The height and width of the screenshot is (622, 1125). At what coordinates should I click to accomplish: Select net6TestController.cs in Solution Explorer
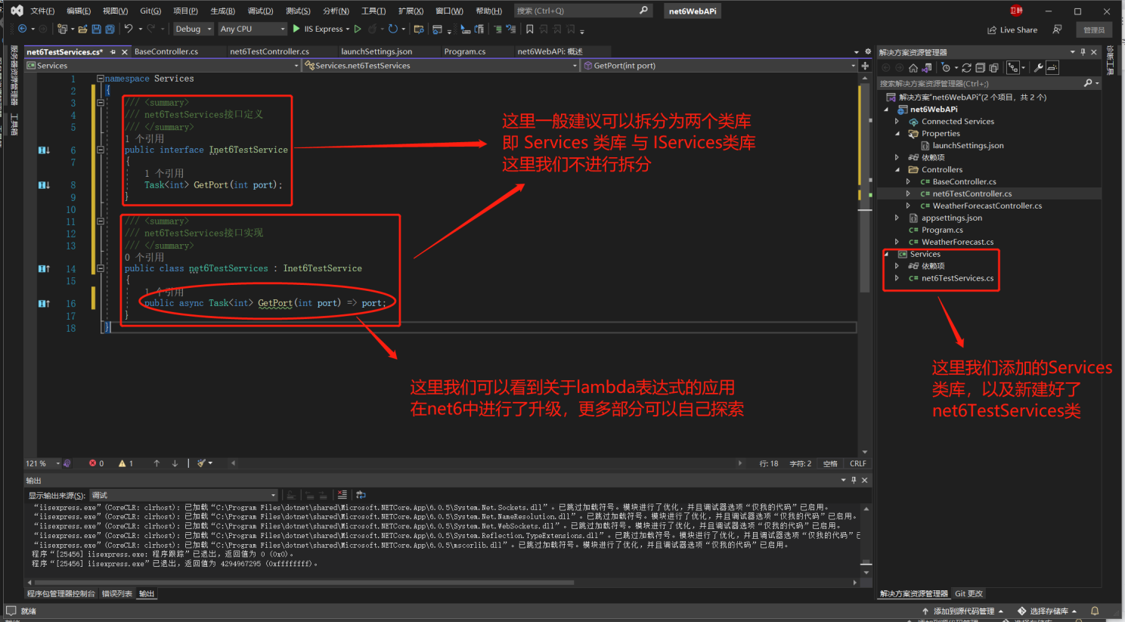pyautogui.click(x=972, y=193)
